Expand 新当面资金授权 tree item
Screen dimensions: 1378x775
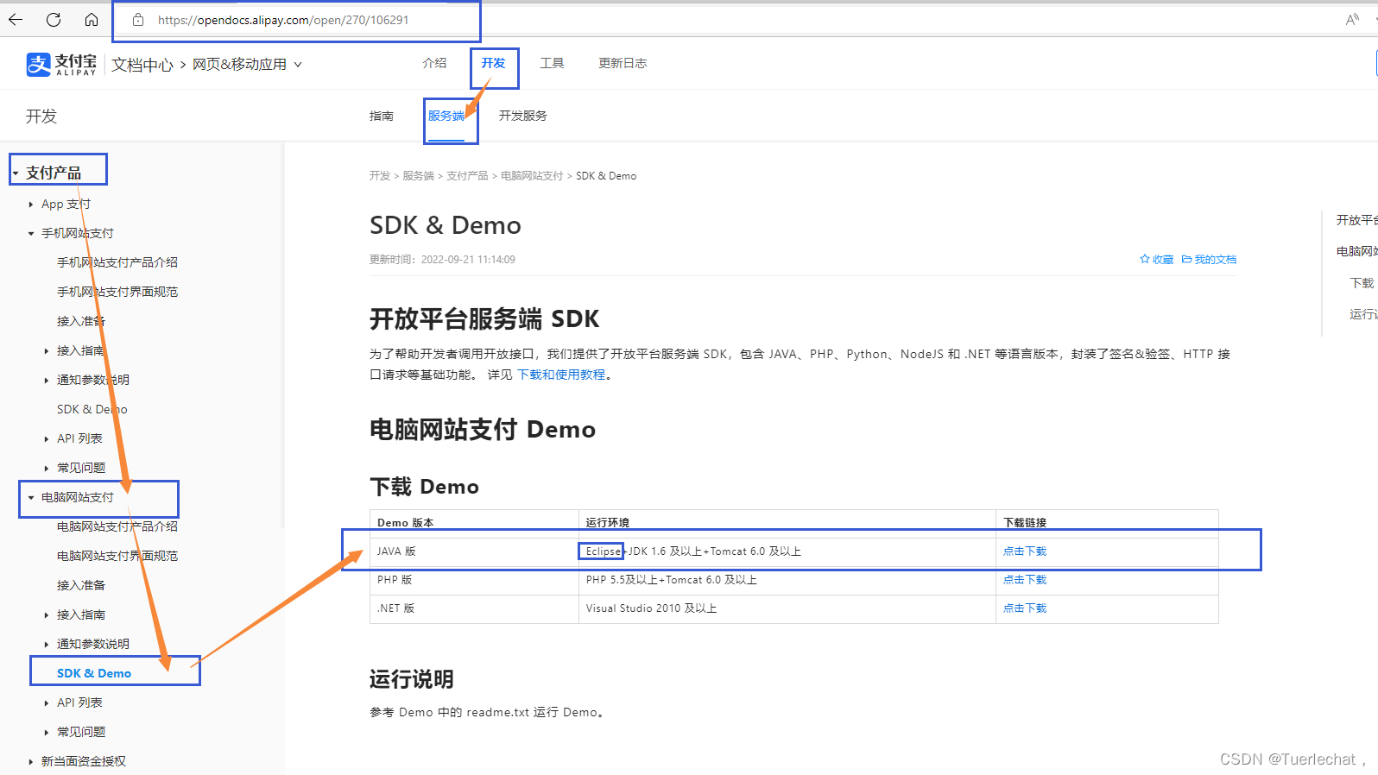coord(31,762)
